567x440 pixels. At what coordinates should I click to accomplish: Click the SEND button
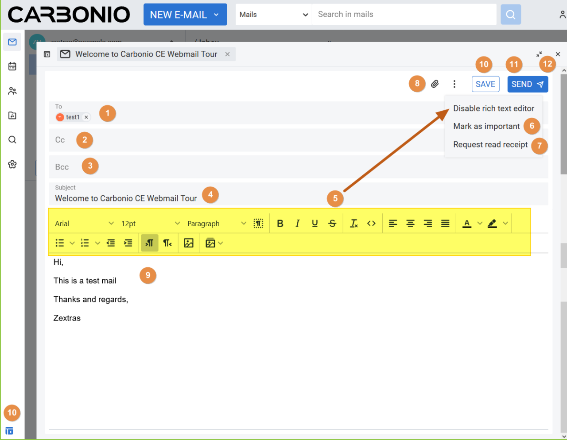click(528, 84)
